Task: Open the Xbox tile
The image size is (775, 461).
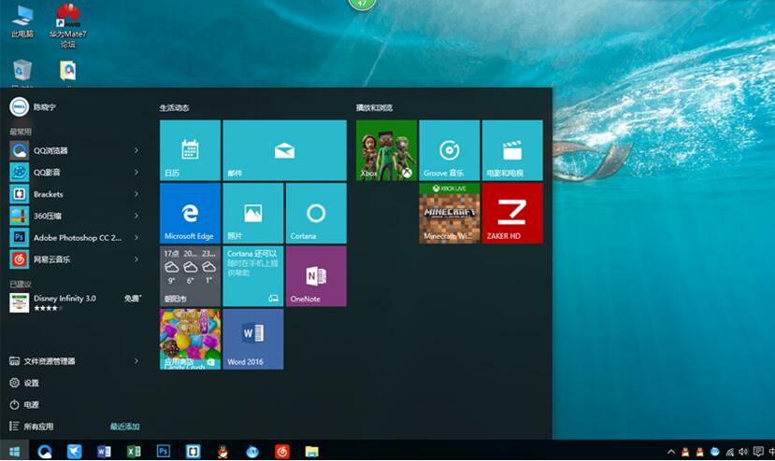Action: [386, 150]
